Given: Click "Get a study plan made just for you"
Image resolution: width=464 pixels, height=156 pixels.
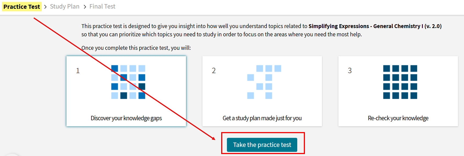Looking at the screenshot, I should point(262,118).
